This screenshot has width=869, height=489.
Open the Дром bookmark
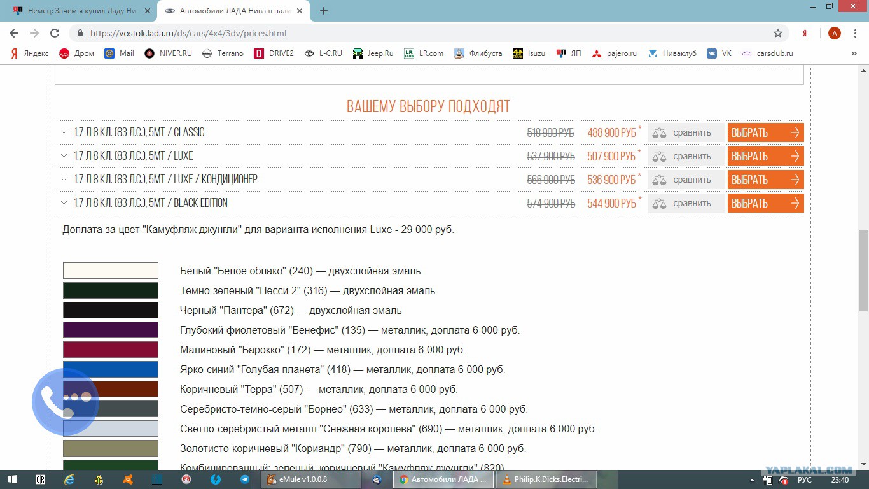coord(76,53)
